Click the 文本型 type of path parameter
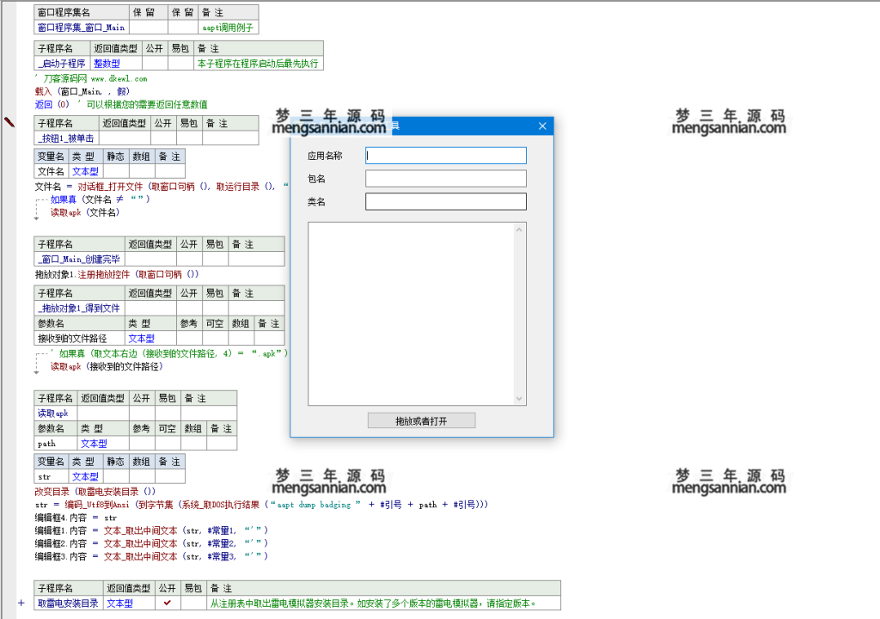The height and width of the screenshot is (619, 880). (x=94, y=444)
